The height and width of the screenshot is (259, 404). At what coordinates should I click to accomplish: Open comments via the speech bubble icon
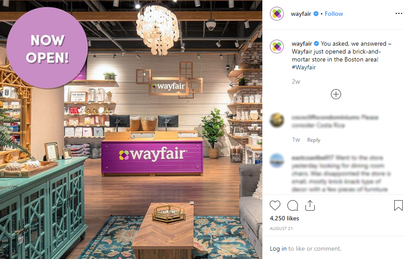[293, 205]
